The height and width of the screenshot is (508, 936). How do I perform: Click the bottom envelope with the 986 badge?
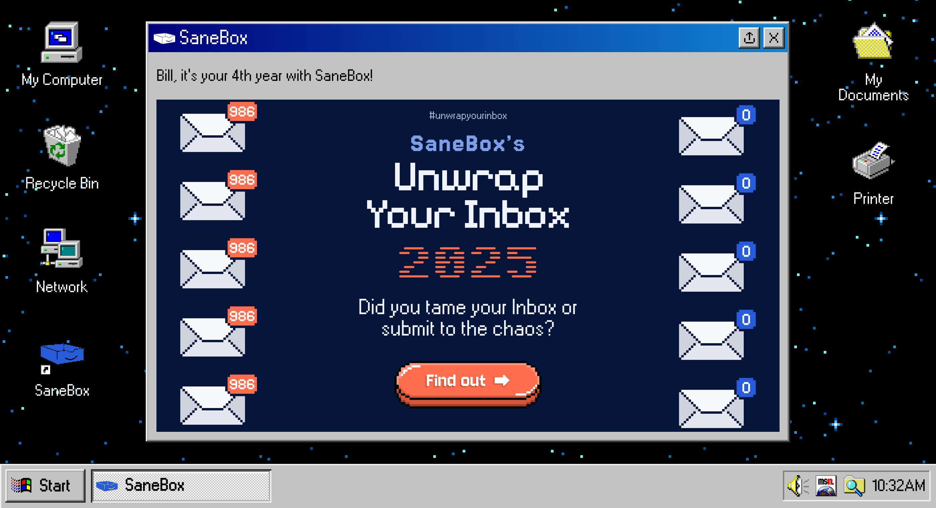pyautogui.click(x=213, y=405)
